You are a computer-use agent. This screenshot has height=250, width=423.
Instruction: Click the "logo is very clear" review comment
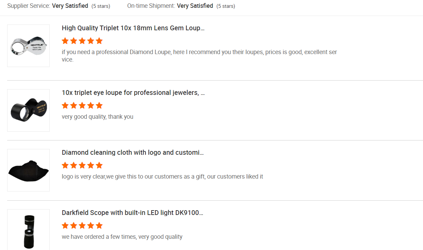(x=162, y=177)
